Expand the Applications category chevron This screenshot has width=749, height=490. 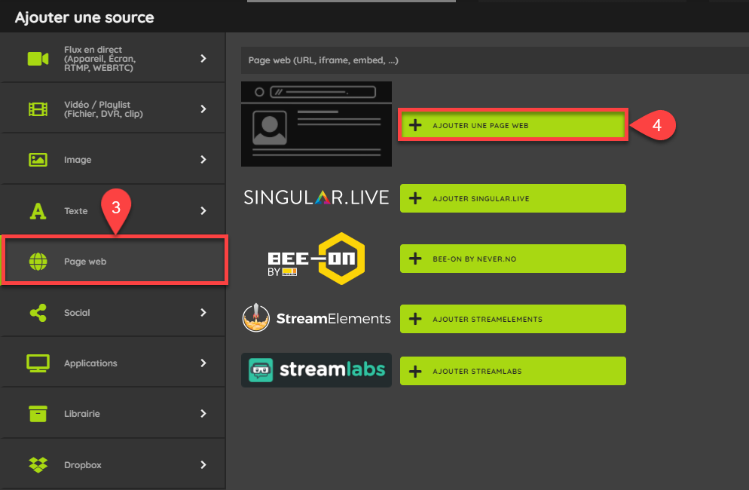tap(203, 363)
